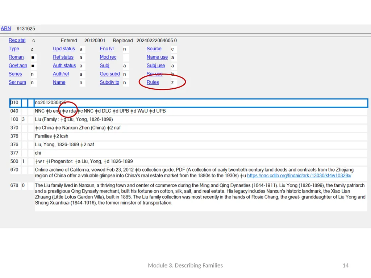Select the 370 field 'Nanxun Zhen (China)' text
Image resolution: width=371 pixels, height=278 pixels.
point(84,128)
